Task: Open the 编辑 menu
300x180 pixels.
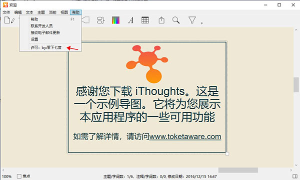Action: click(x=18, y=12)
